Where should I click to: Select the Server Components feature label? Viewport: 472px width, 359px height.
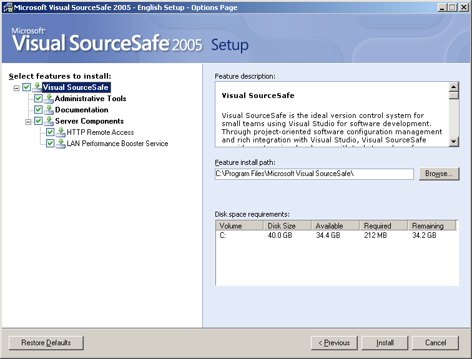point(89,121)
